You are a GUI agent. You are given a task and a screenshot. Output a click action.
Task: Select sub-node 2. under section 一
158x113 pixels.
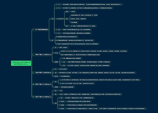(x=52, y=40)
